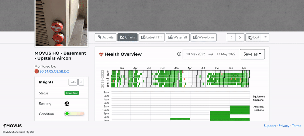
Task: Switch to the Activity tab
Action: pos(105,37)
